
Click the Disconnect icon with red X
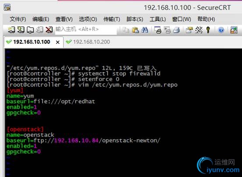(x=49, y=30)
